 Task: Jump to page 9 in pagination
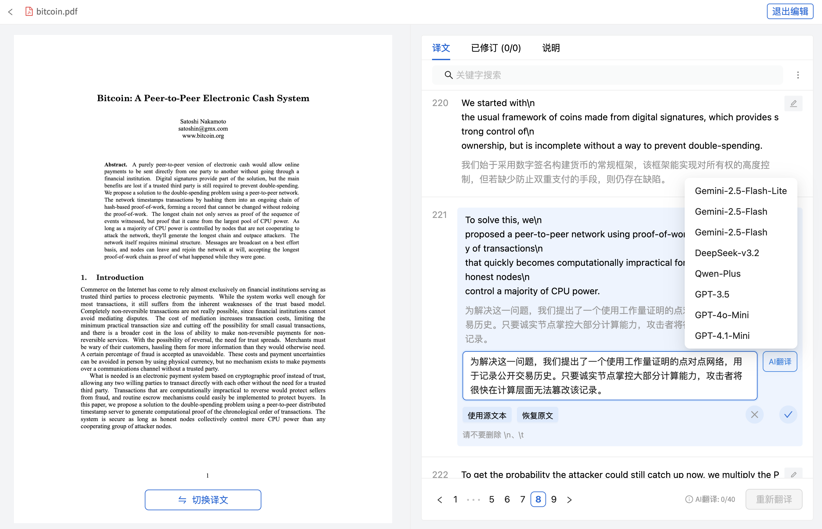point(554,499)
